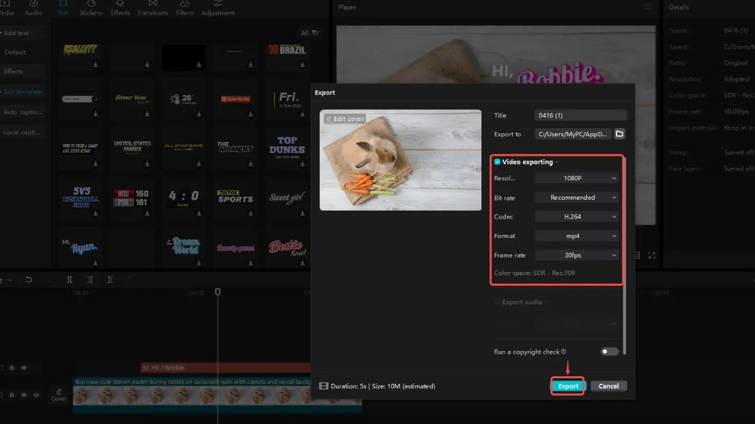Open the Effects tab in top toolbar
755x424 pixels.
(120, 8)
